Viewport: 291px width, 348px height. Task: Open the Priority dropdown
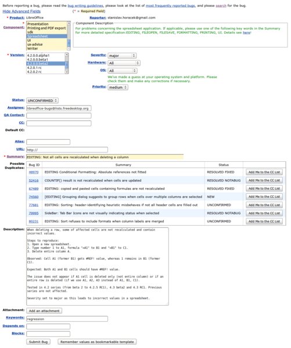(x=118, y=88)
